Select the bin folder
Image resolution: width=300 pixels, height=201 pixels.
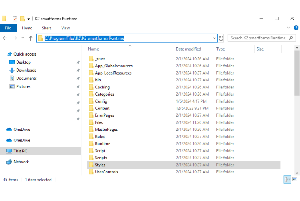coord(98,80)
